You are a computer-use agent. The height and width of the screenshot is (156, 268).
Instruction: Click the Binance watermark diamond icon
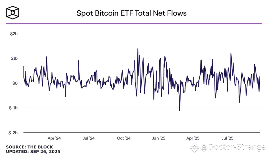point(195,148)
